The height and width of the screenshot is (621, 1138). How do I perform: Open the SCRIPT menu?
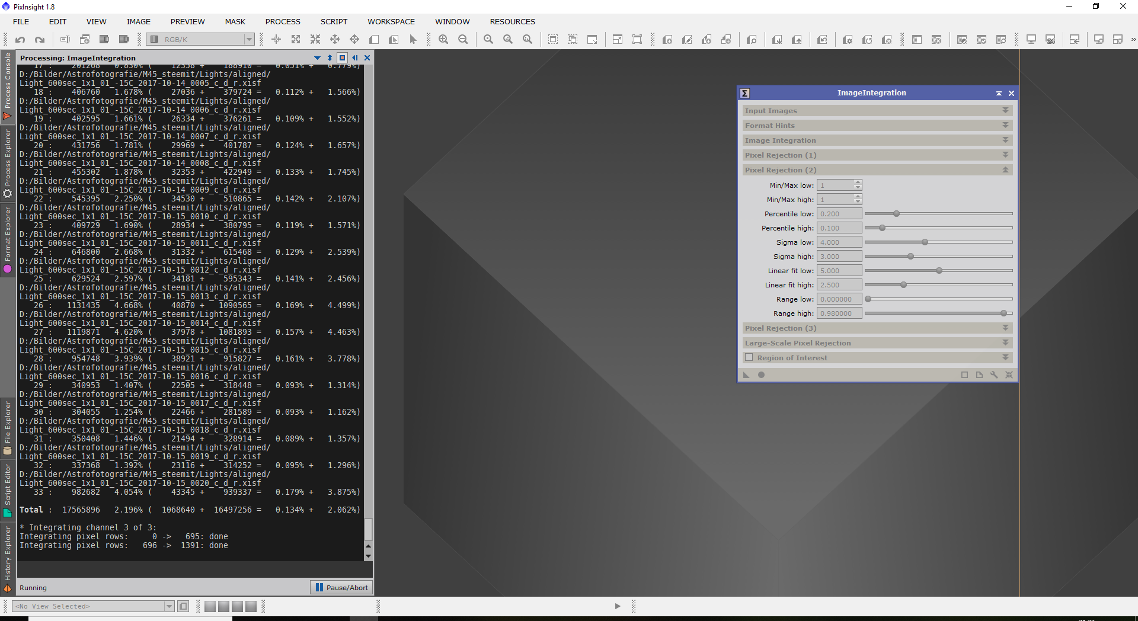point(334,21)
